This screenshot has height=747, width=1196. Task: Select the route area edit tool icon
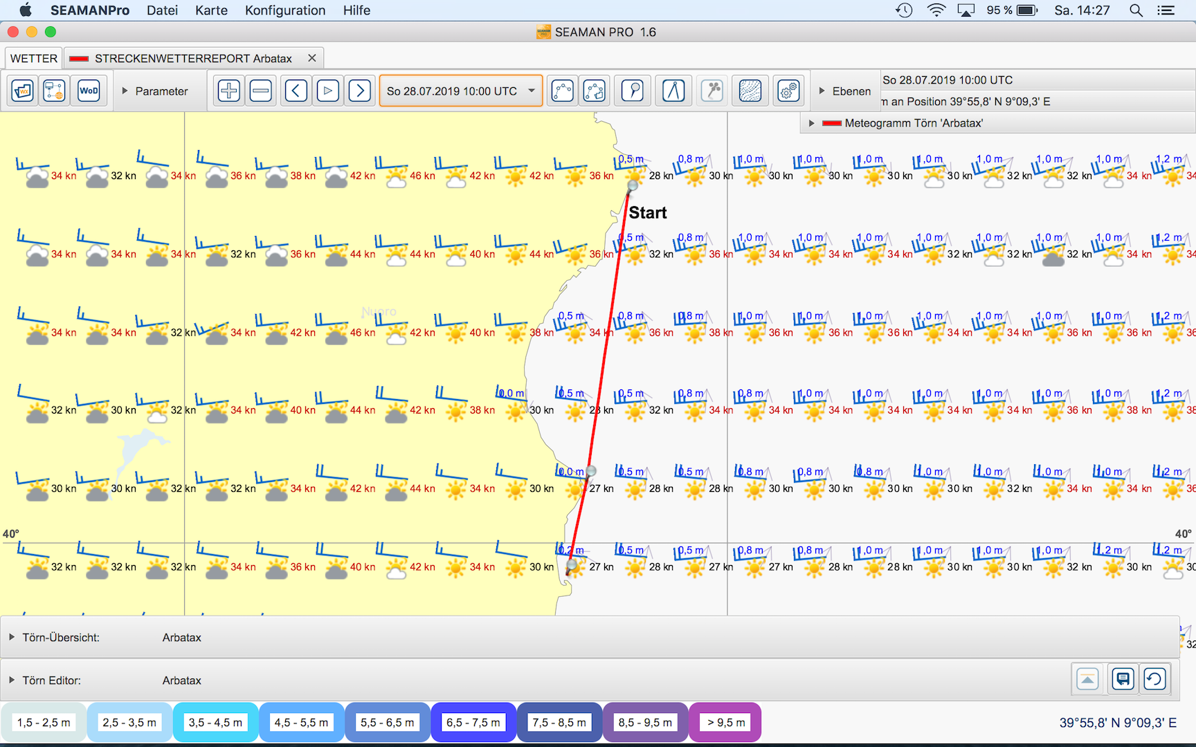pyautogui.click(x=595, y=91)
